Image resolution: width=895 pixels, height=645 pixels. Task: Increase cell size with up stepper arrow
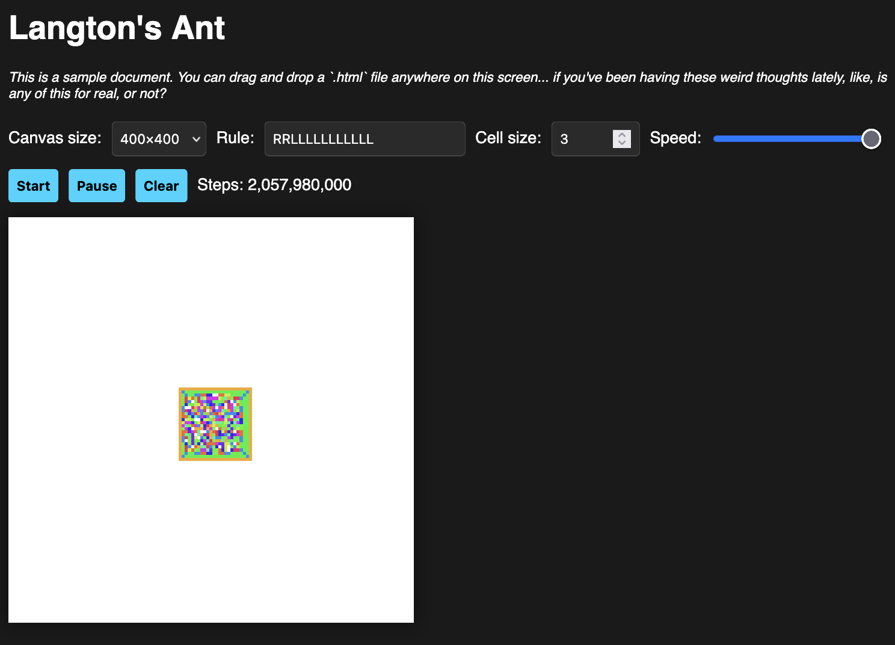[622, 135]
